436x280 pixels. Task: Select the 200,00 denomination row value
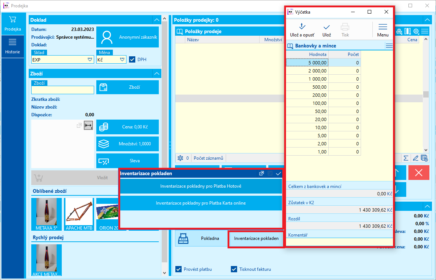[307, 95]
